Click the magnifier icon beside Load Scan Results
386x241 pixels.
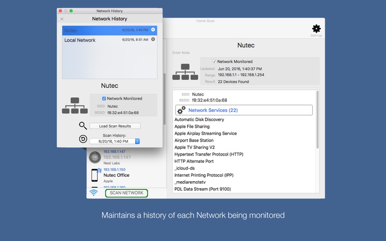[x=83, y=126]
